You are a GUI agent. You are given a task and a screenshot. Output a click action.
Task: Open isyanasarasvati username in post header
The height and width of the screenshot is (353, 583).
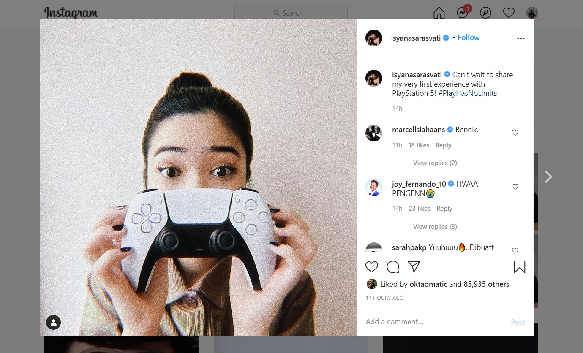coord(416,38)
